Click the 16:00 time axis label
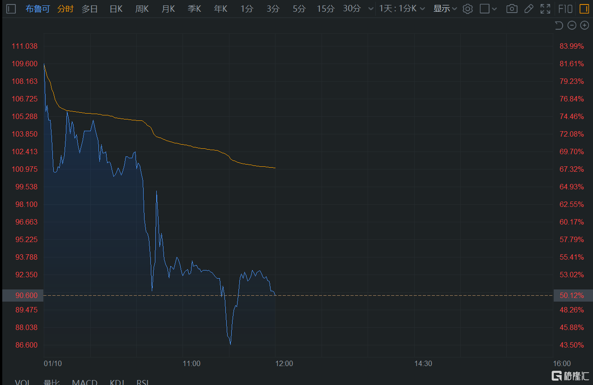The height and width of the screenshot is (385, 593). (x=561, y=363)
